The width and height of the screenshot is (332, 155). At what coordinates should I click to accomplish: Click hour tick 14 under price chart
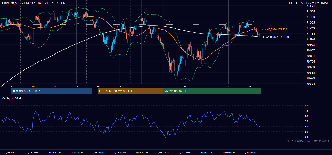[76, 86]
